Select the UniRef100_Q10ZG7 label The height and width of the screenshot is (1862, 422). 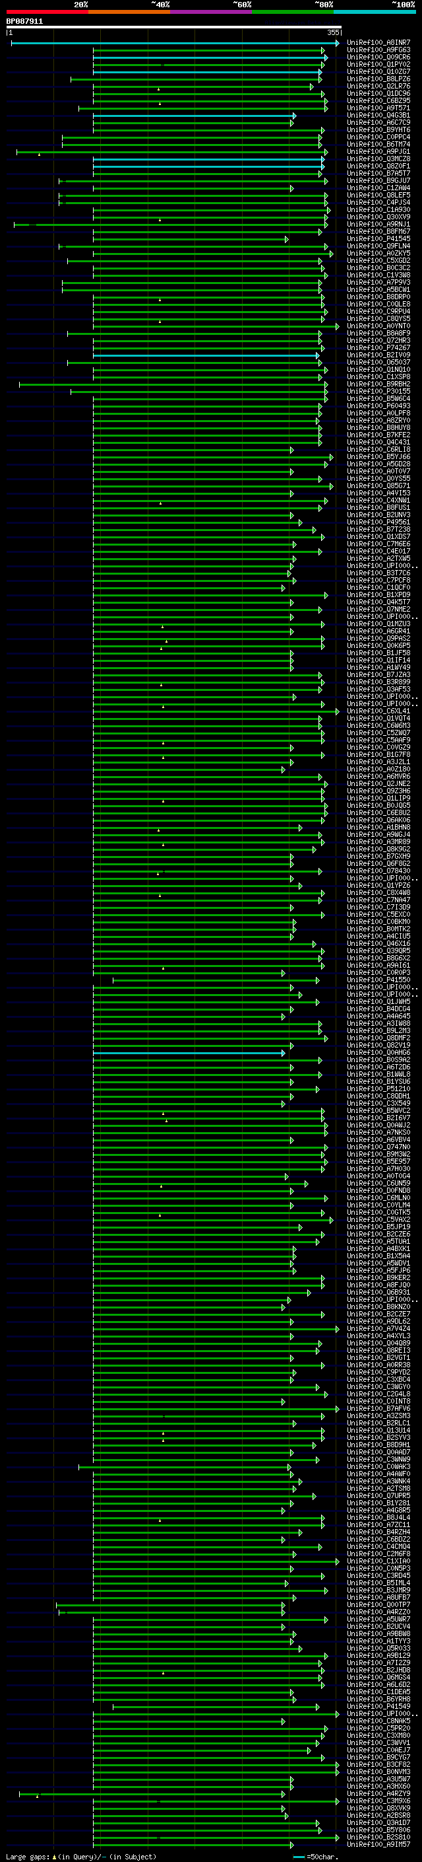[x=378, y=71]
